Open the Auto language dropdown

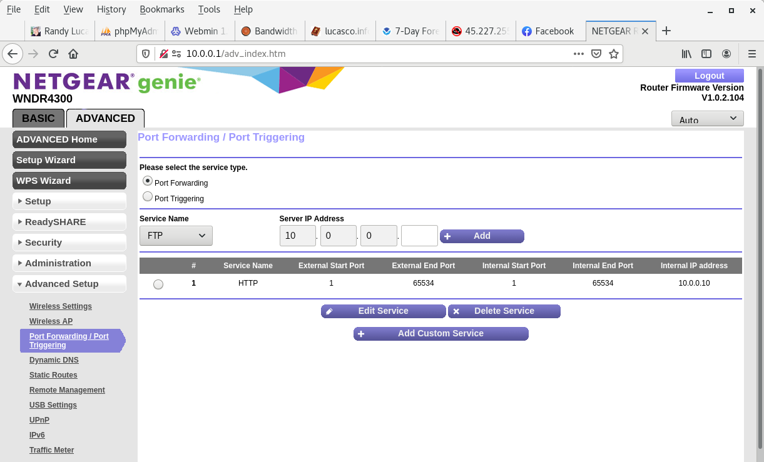[x=707, y=119]
